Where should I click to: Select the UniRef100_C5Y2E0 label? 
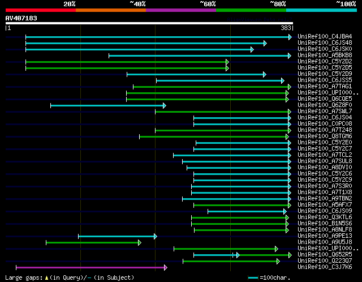(x=325, y=143)
